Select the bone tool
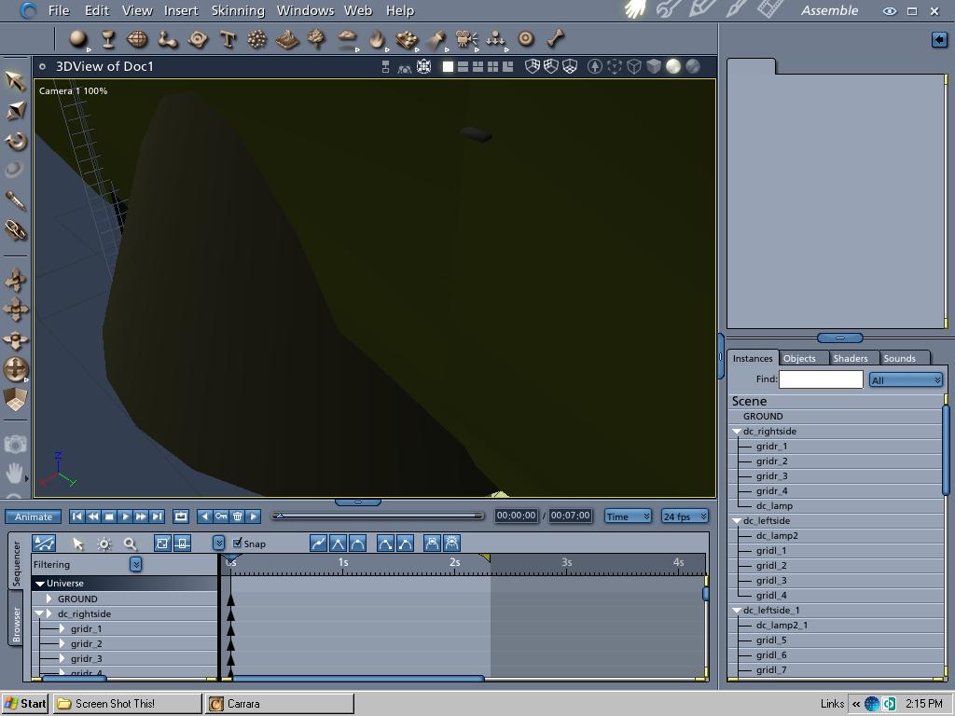Viewport: 955px width, 716px height. pos(555,39)
